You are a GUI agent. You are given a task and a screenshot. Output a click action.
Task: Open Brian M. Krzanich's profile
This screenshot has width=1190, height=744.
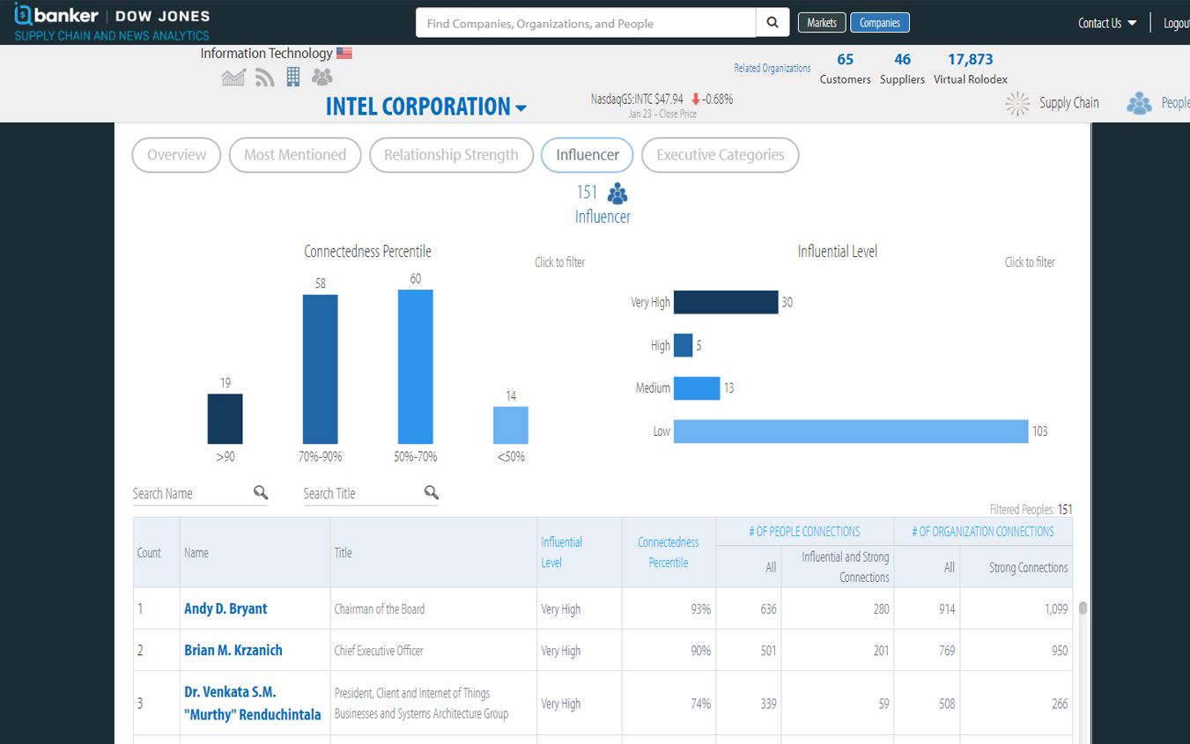(233, 650)
